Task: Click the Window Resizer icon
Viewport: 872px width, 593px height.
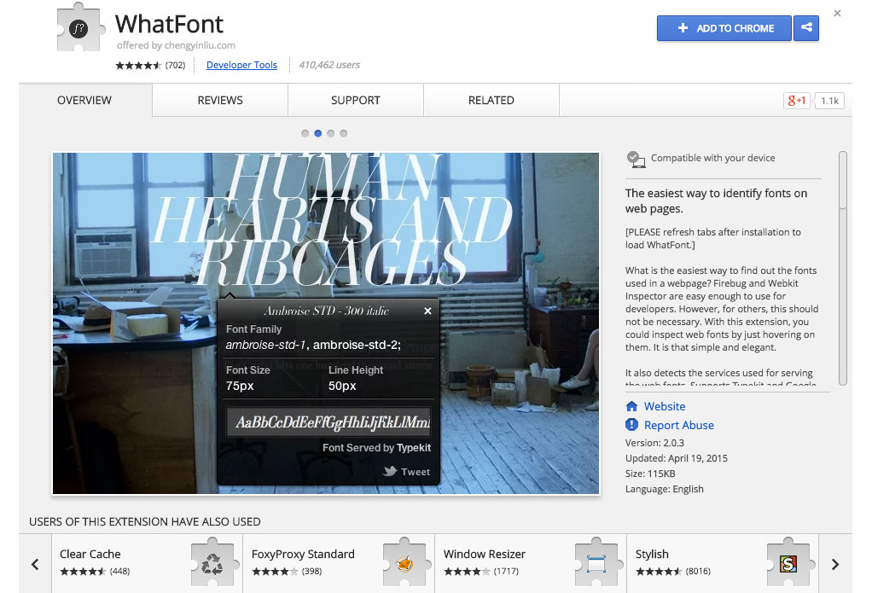Action: [x=596, y=563]
